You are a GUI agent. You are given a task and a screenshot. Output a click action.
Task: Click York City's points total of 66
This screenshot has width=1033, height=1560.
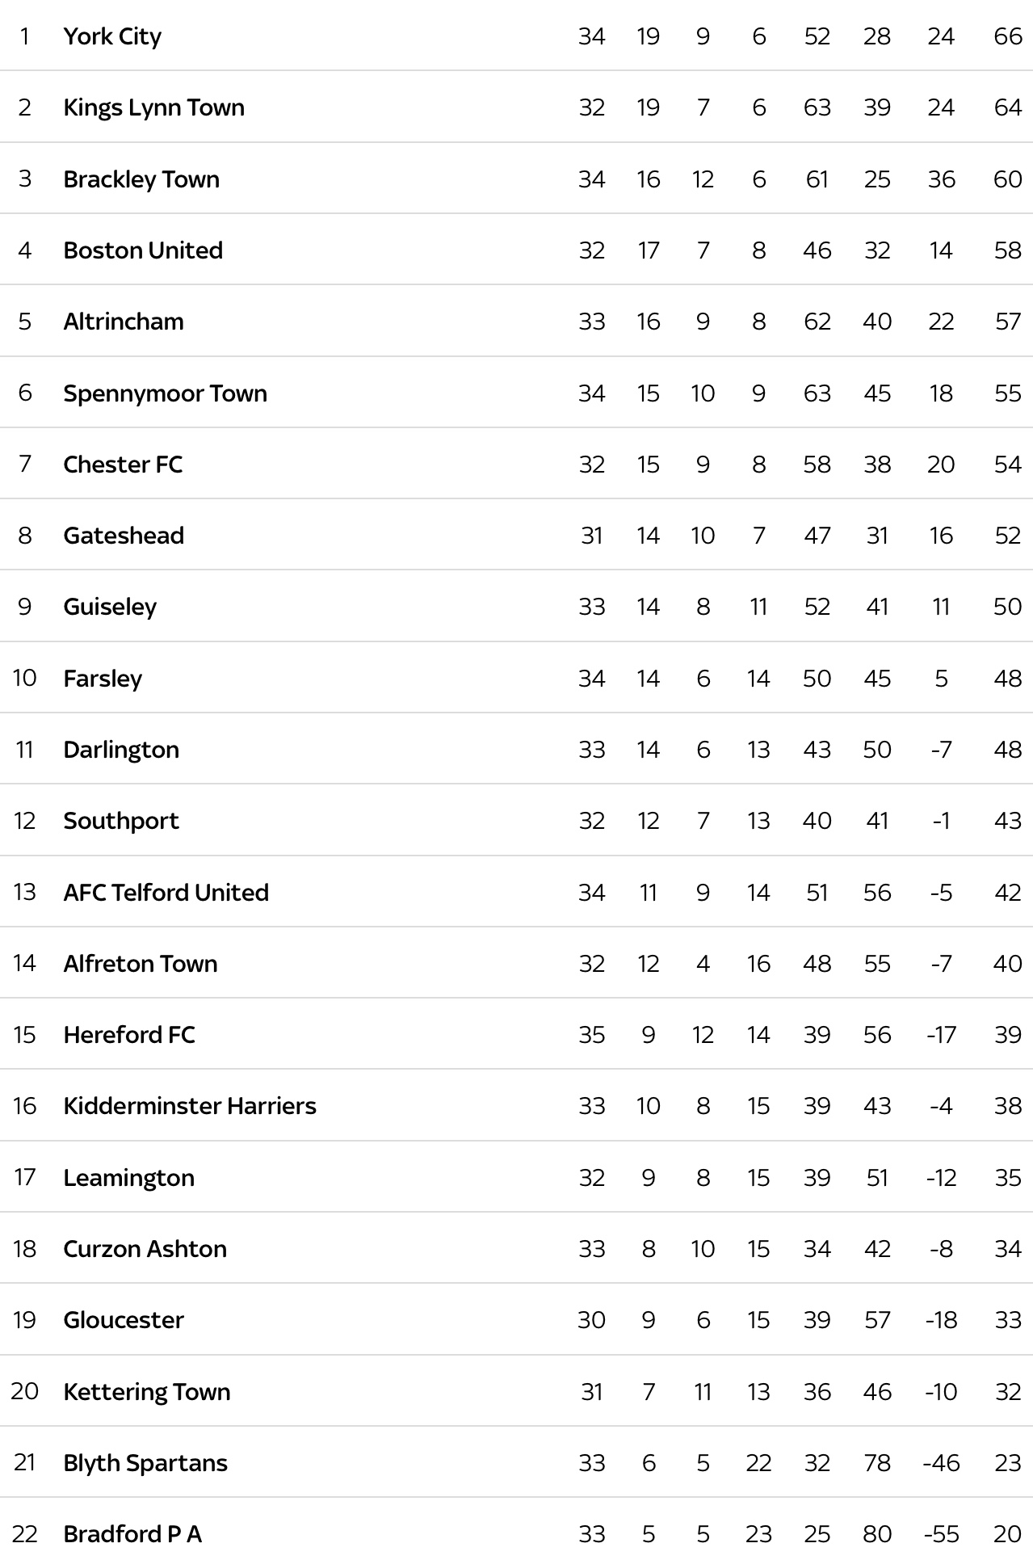[1007, 36]
